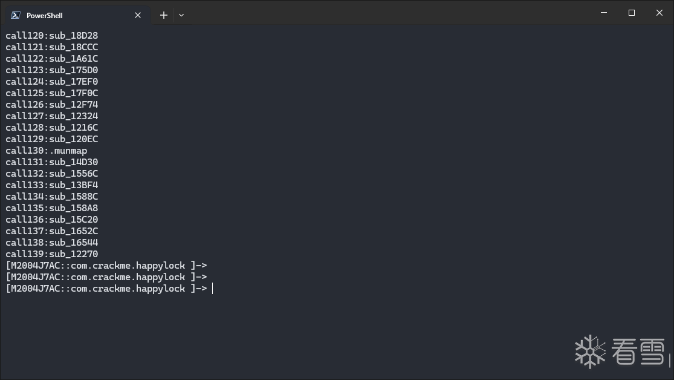
Task: Click the snowflake logo watermark
Action: pyautogui.click(x=589, y=351)
